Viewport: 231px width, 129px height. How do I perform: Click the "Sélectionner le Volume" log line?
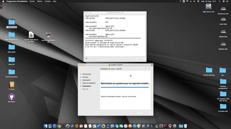(104, 43)
